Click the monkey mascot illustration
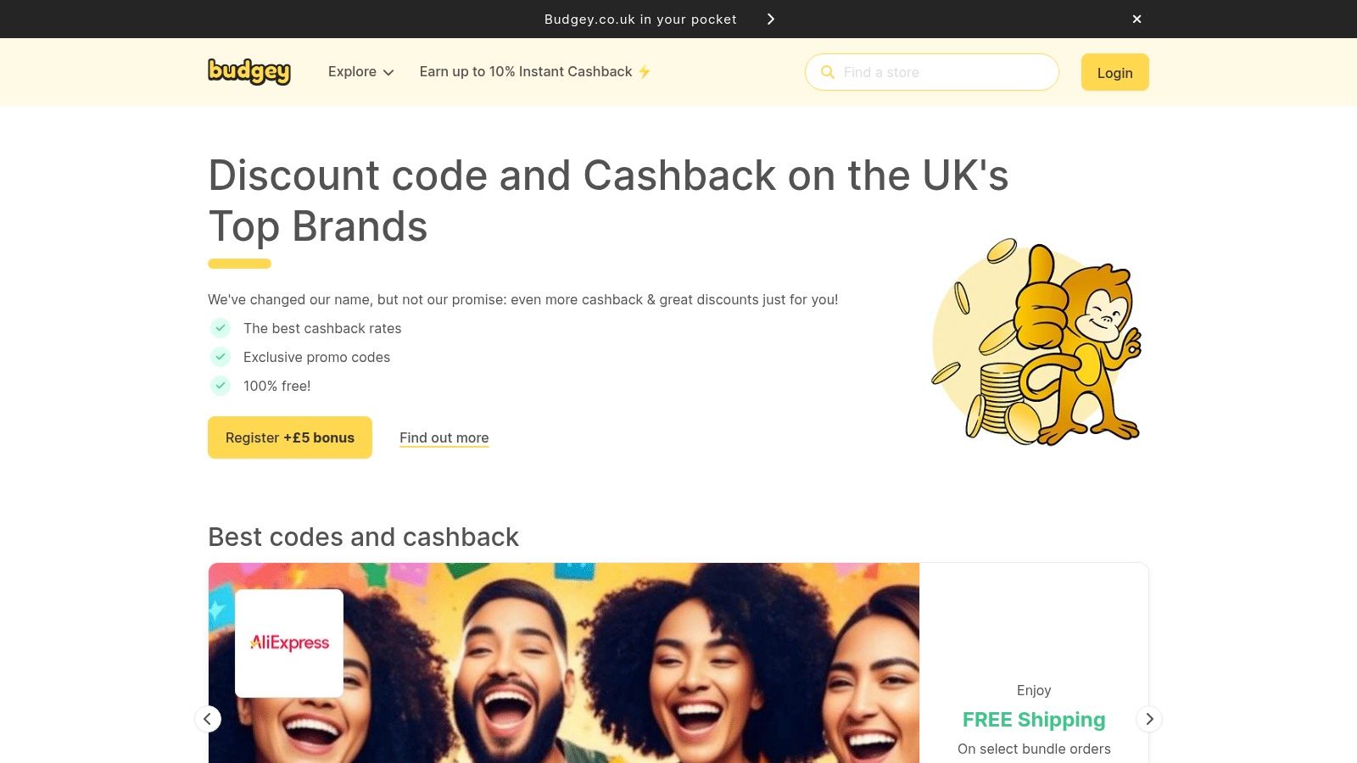Viewport: 1357px width, 763px height. pos(1037,342)
